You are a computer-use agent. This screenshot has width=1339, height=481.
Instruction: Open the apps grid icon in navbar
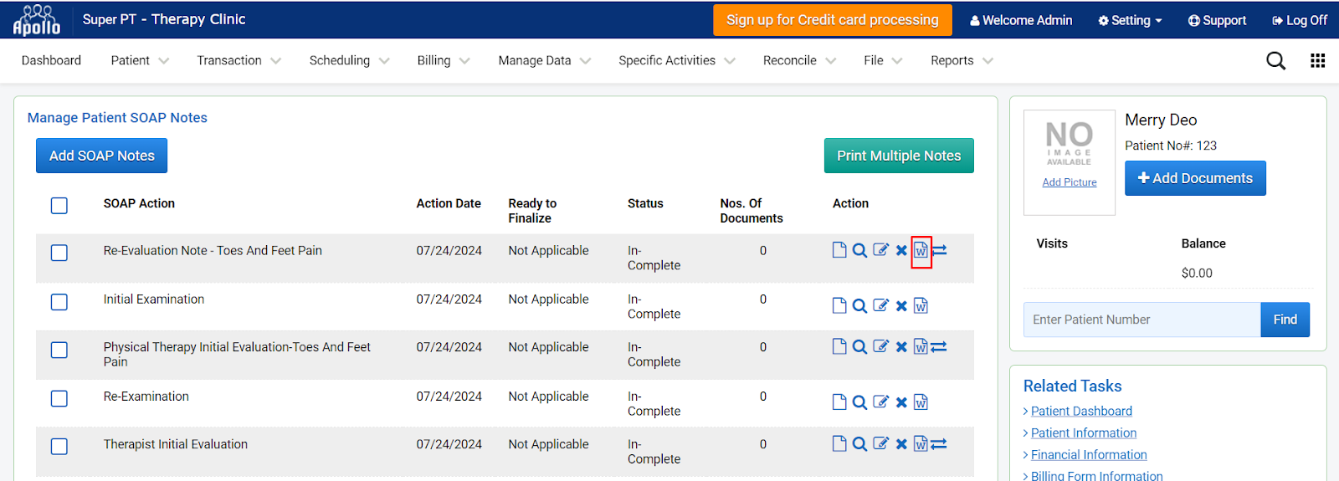pos(1317,60)
